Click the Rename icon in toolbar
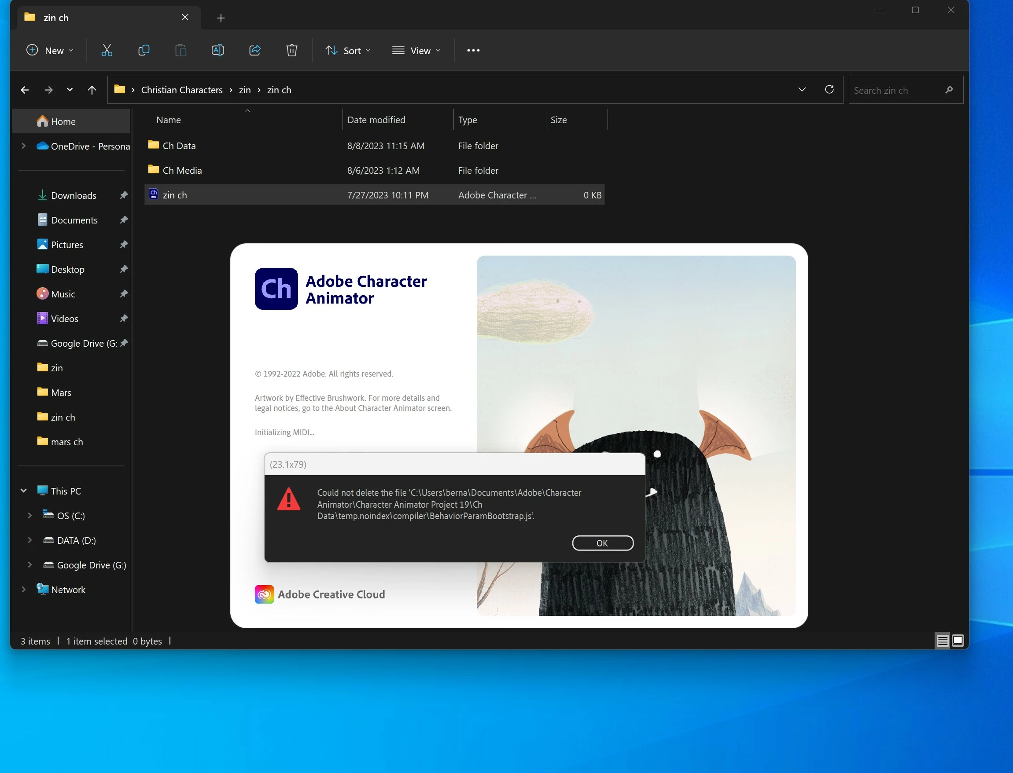This screenshot has height=773, width=1013. (218, 51)
